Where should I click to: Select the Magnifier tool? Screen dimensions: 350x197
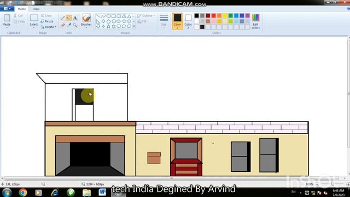(75, 25)
